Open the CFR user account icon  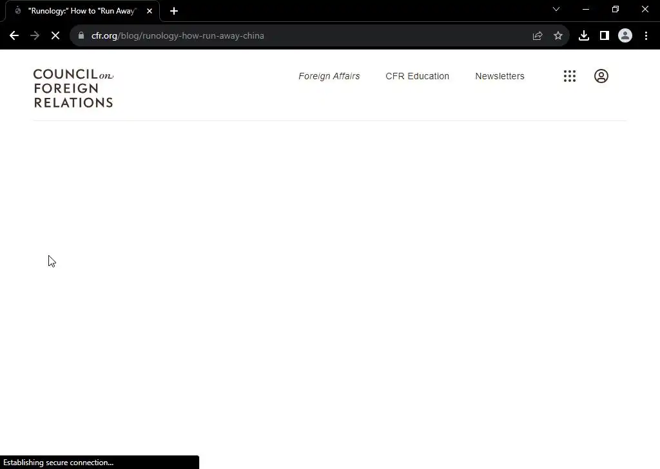[x=601, y=76]
